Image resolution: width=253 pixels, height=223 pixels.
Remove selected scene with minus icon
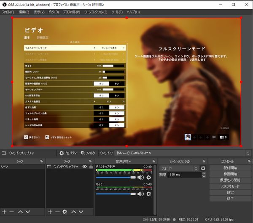(11, 212)
